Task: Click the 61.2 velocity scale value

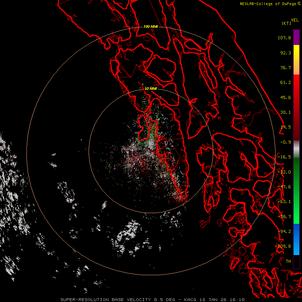Action: pos(286,83)
